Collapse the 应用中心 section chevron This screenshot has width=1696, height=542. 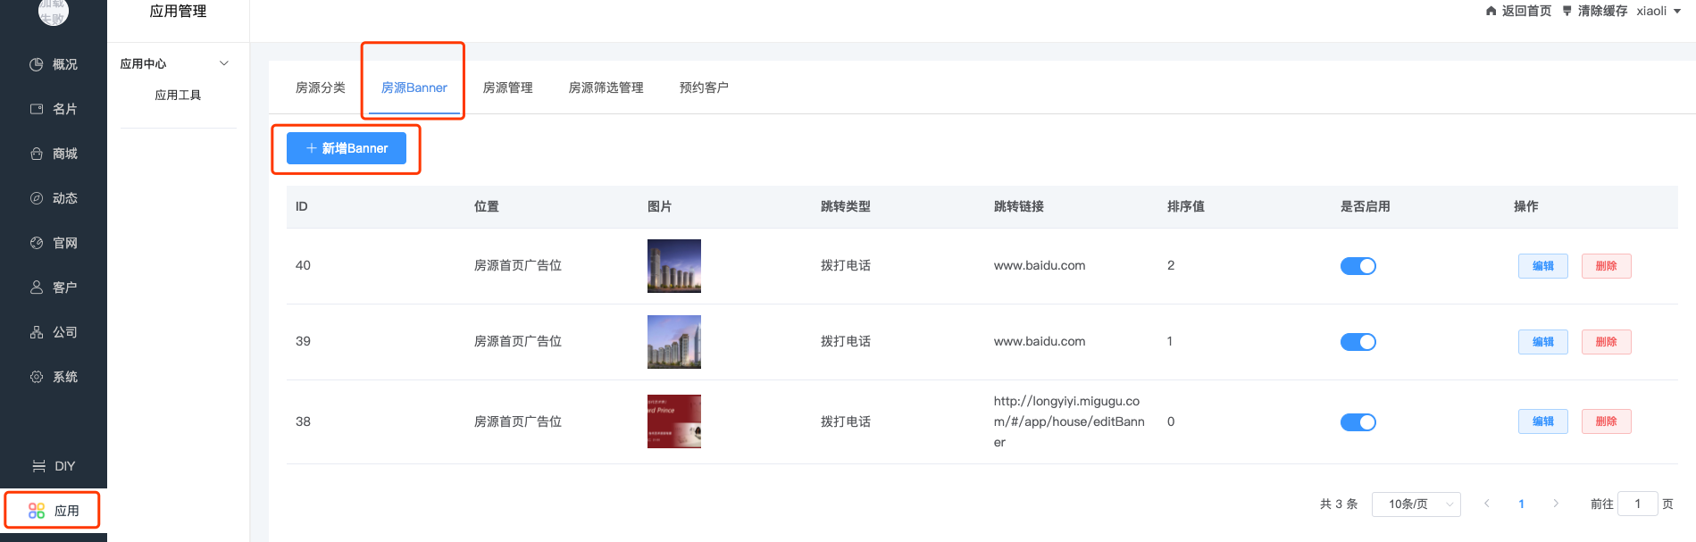coord(224,63)
